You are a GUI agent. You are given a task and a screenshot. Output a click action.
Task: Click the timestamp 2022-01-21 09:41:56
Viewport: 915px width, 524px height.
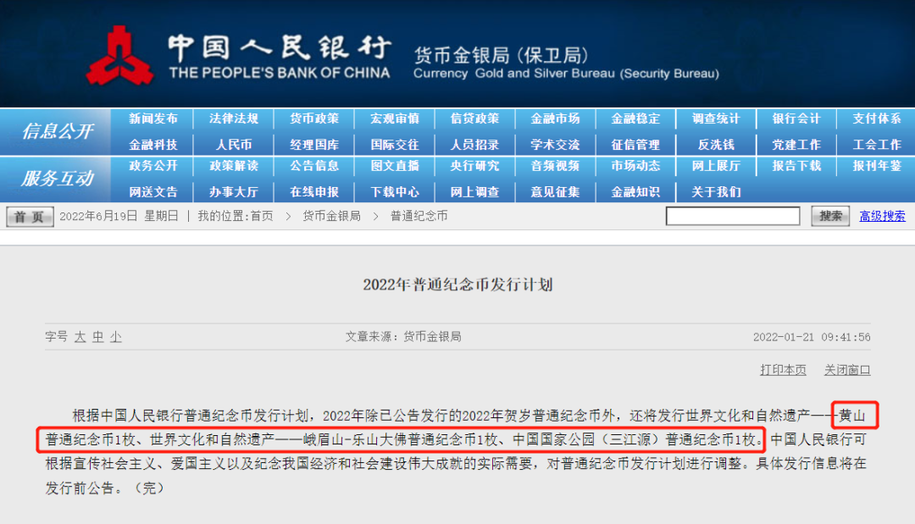click(x=812, y=337)
